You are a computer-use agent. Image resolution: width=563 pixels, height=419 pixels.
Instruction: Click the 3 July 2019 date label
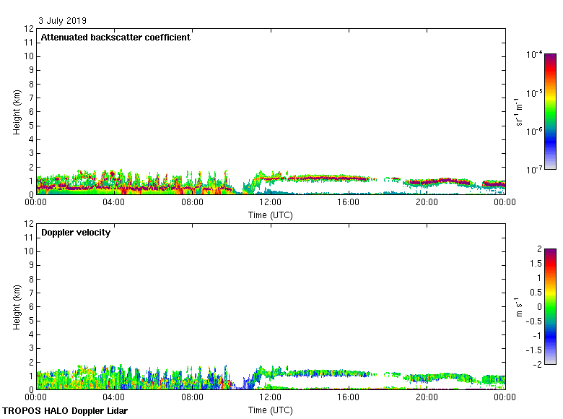[63, 20]
